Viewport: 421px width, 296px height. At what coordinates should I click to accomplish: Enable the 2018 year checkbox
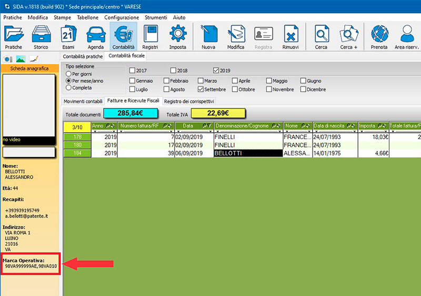[174, 71]
